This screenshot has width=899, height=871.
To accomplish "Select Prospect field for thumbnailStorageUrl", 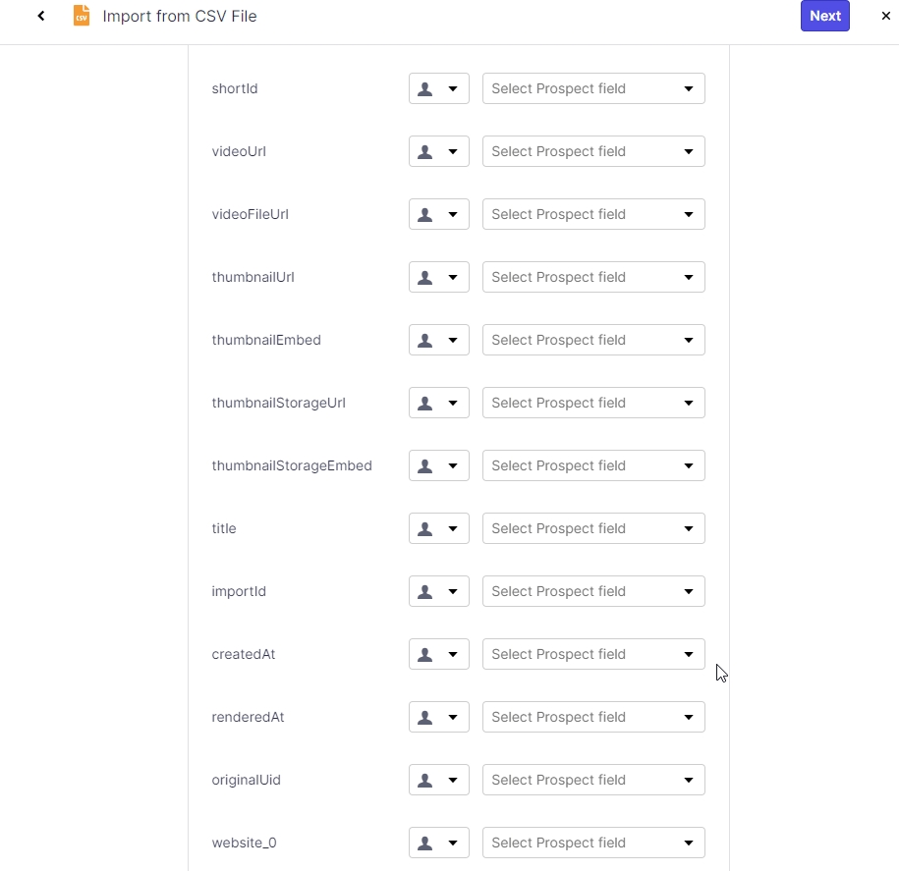I will click(593, 403).
